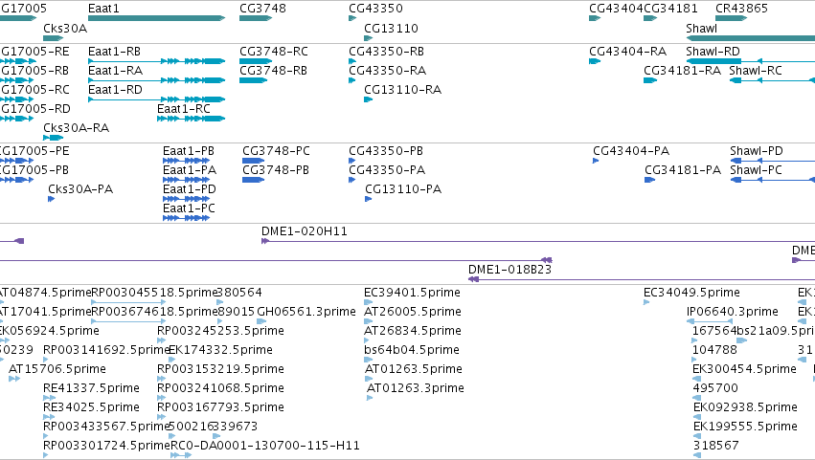815x460 pixels.
Task: Select protein CG34181-PA
Action: [x=683, y=170]
